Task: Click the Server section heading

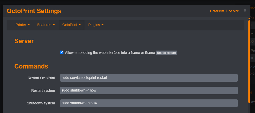Action: (24, 41)
